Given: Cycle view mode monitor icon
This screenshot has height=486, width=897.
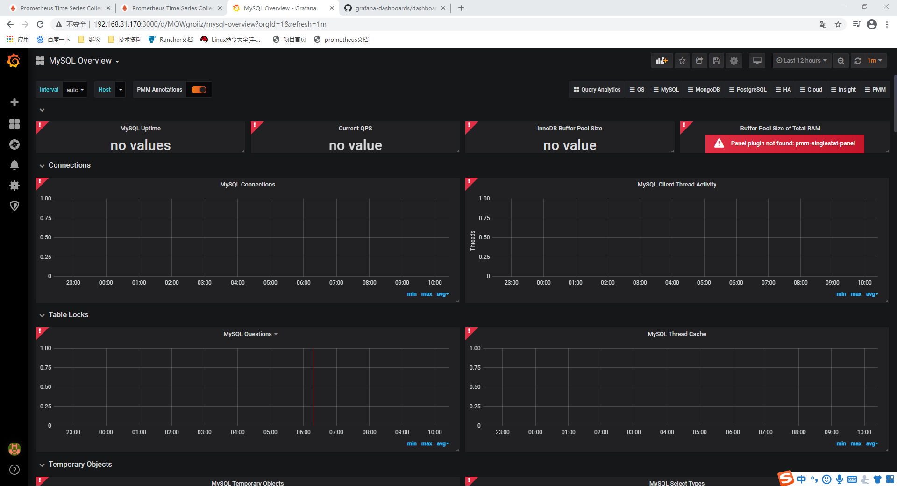Looking at the screenshot, I should tap(757, 61).
